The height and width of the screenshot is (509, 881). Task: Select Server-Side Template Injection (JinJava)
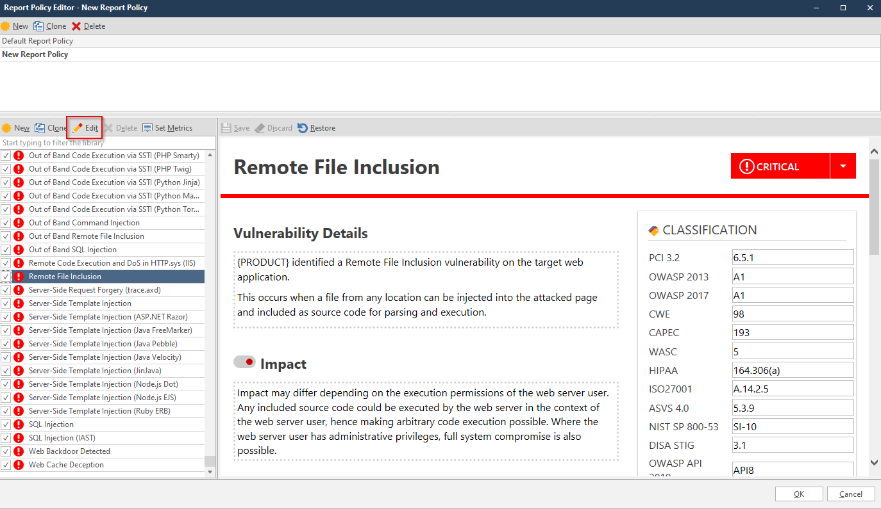coord(102,371)
